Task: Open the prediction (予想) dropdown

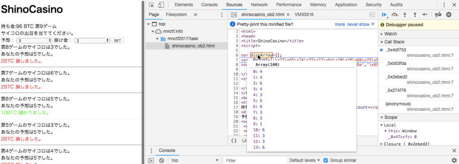Action: tap(34, 41)
